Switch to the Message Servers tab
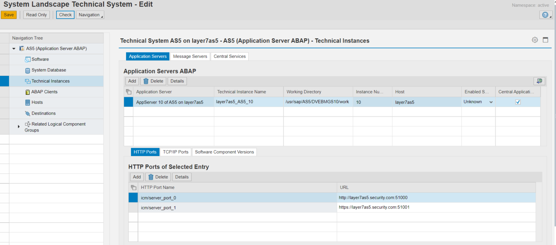Viewport: 556px width, 245px height. [x=190, y=56]
